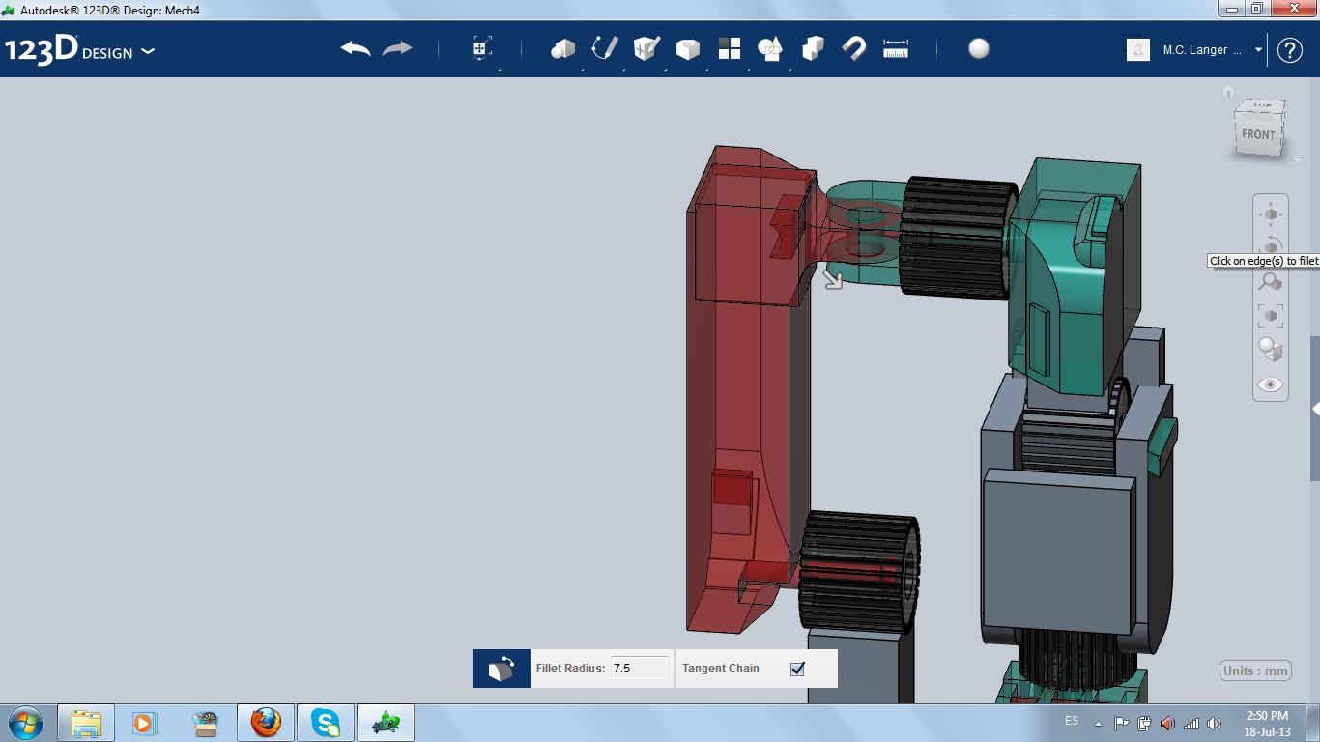Open the Grouping tool
Screen dimensions: 1320x742
(x=770, y=49)
